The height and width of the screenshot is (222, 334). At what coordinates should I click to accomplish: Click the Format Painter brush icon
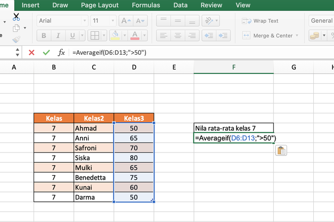click(16, 39)
